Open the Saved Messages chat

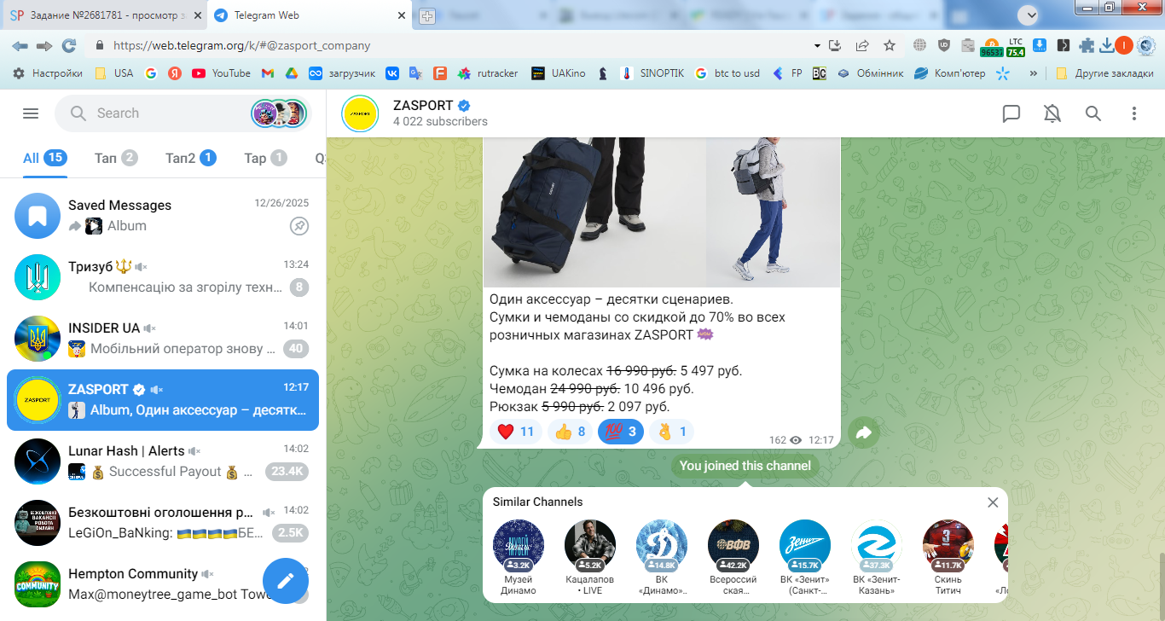pyautogui.click(x=163, y=216)
